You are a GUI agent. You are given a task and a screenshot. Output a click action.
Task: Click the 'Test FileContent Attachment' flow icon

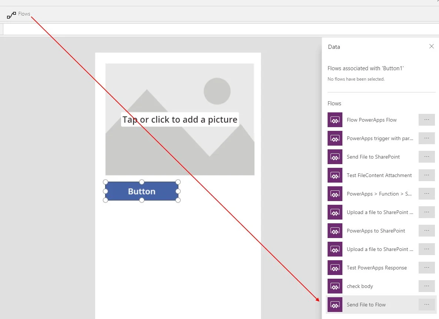tap(335, 175)
